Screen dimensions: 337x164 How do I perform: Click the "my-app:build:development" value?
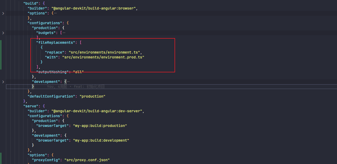(101, 140)
